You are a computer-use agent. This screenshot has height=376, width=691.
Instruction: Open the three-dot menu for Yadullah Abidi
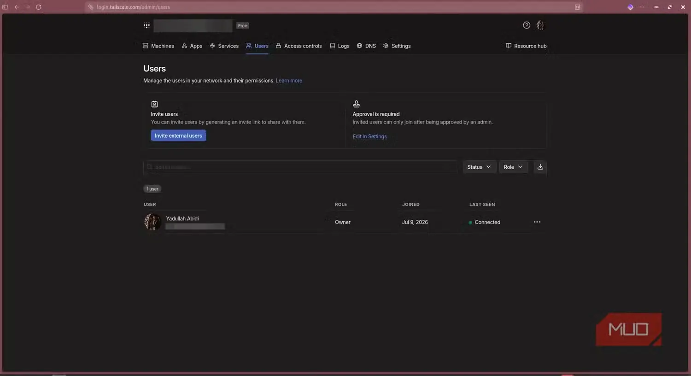(537, 222)
